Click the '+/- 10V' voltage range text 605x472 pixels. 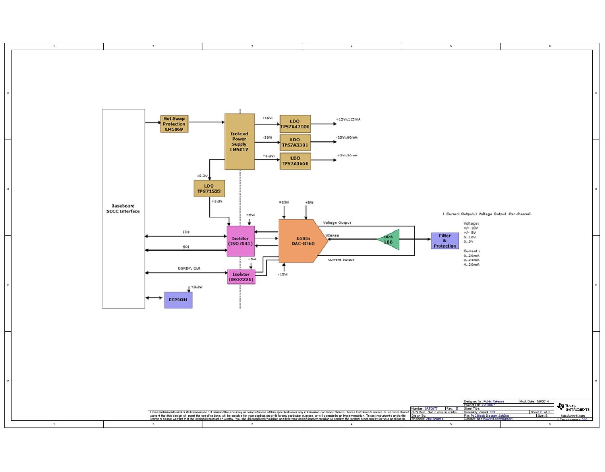[471, 228]
